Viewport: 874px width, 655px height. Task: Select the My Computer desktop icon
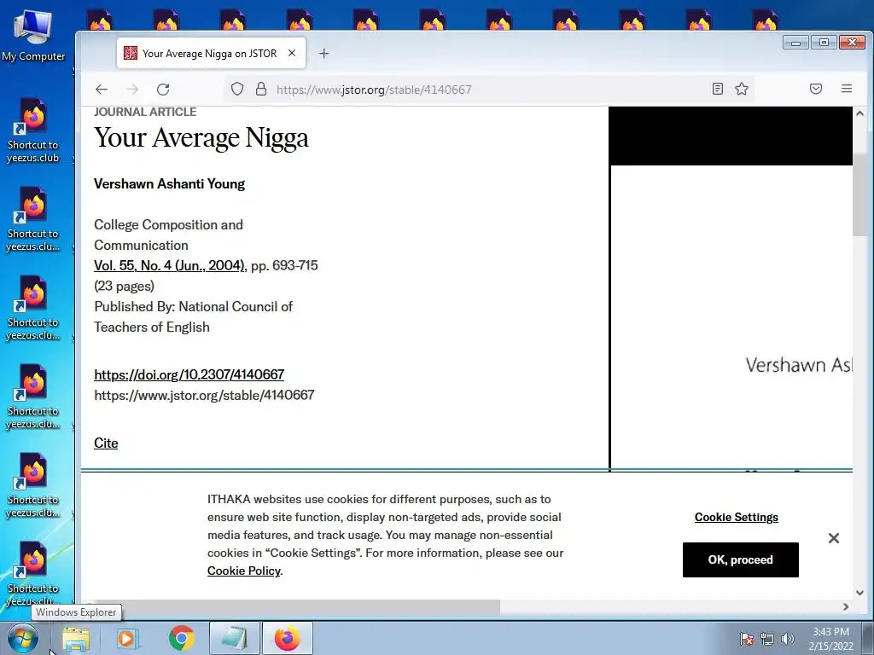pos(33,34)
